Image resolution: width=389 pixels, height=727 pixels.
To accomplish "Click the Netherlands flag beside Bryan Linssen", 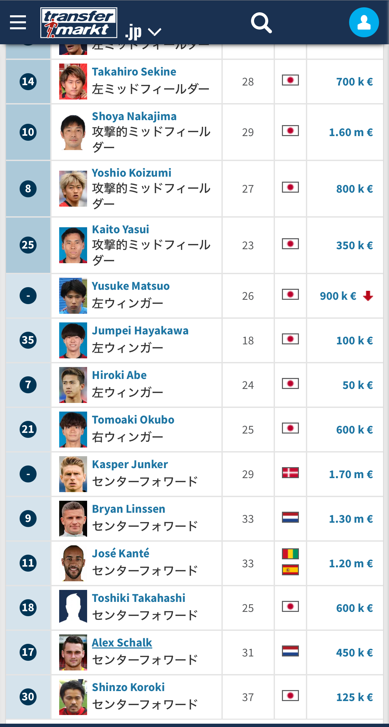I will (x=290, y=517).
